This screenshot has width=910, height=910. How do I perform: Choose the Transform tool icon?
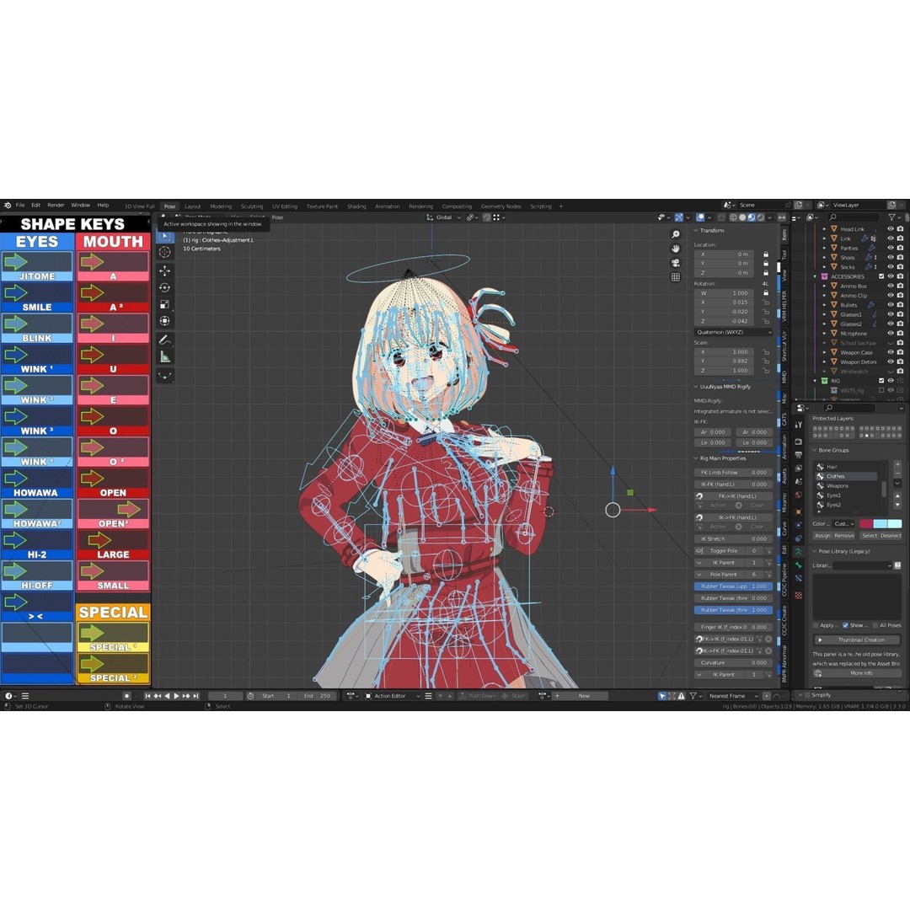click(x=165, y=321)
